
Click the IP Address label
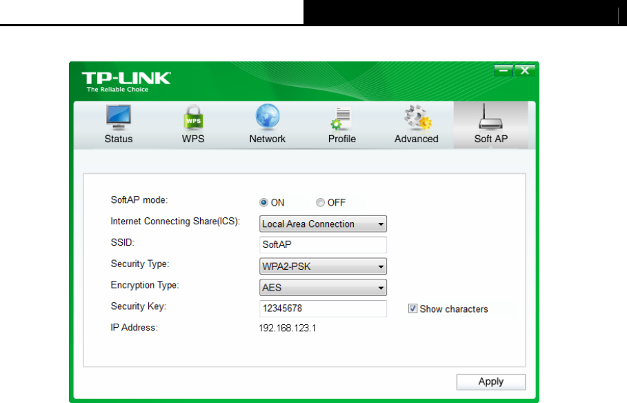(x=135, y=327)
